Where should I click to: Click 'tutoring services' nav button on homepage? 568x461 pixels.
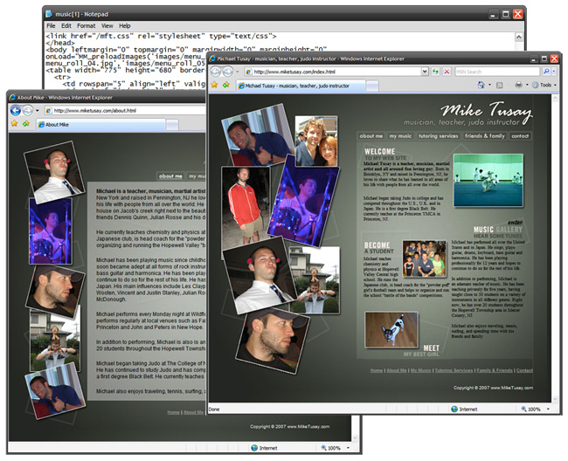point(439,136)
